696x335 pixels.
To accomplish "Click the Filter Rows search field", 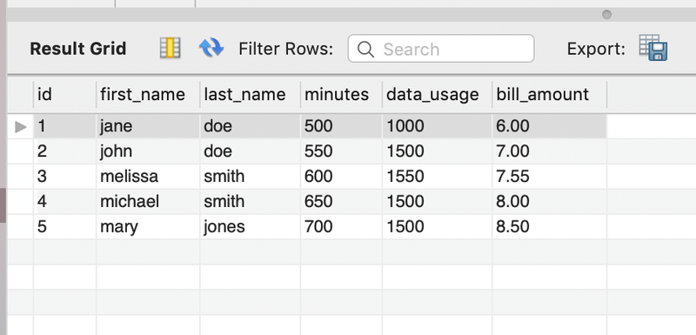I will (x=441, y=49).
